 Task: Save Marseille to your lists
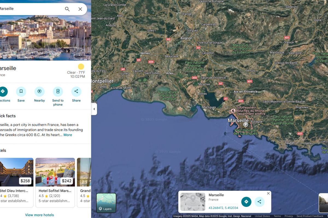21,92
